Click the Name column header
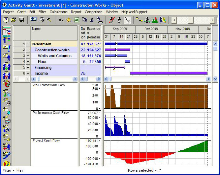220x175 pixels. (54, 33)
